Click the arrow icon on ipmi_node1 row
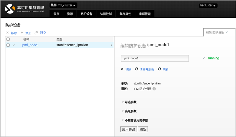The height and width of the screenshot is (137, 236). click(x=111, y=45)
